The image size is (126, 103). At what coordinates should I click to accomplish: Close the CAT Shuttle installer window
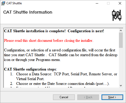point(120,3)
